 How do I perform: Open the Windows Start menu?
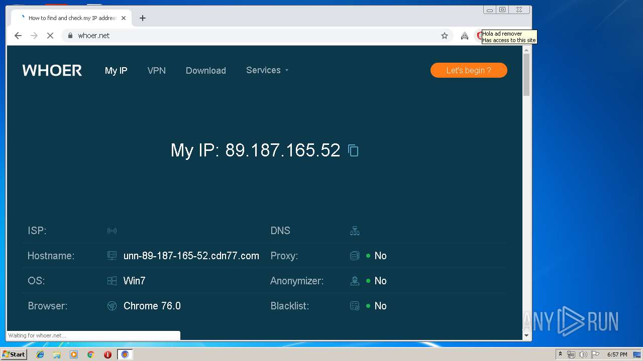14,354
